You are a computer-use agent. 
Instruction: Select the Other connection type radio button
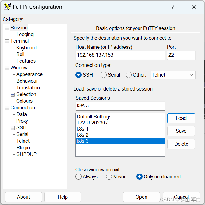coord(129,75)
